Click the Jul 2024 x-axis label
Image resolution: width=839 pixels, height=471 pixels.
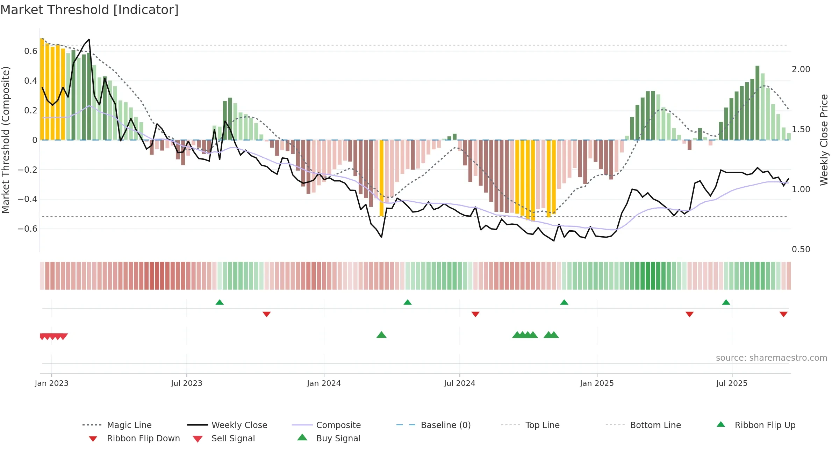coord(460,383)
